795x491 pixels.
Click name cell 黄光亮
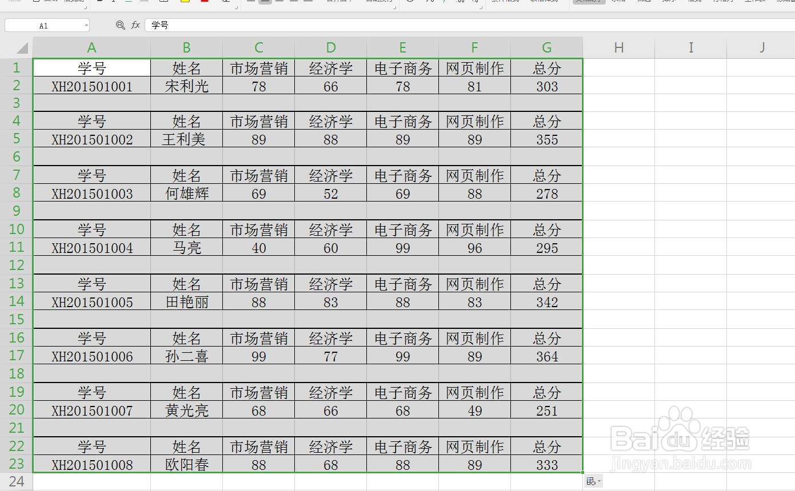(x=187, y=410)
